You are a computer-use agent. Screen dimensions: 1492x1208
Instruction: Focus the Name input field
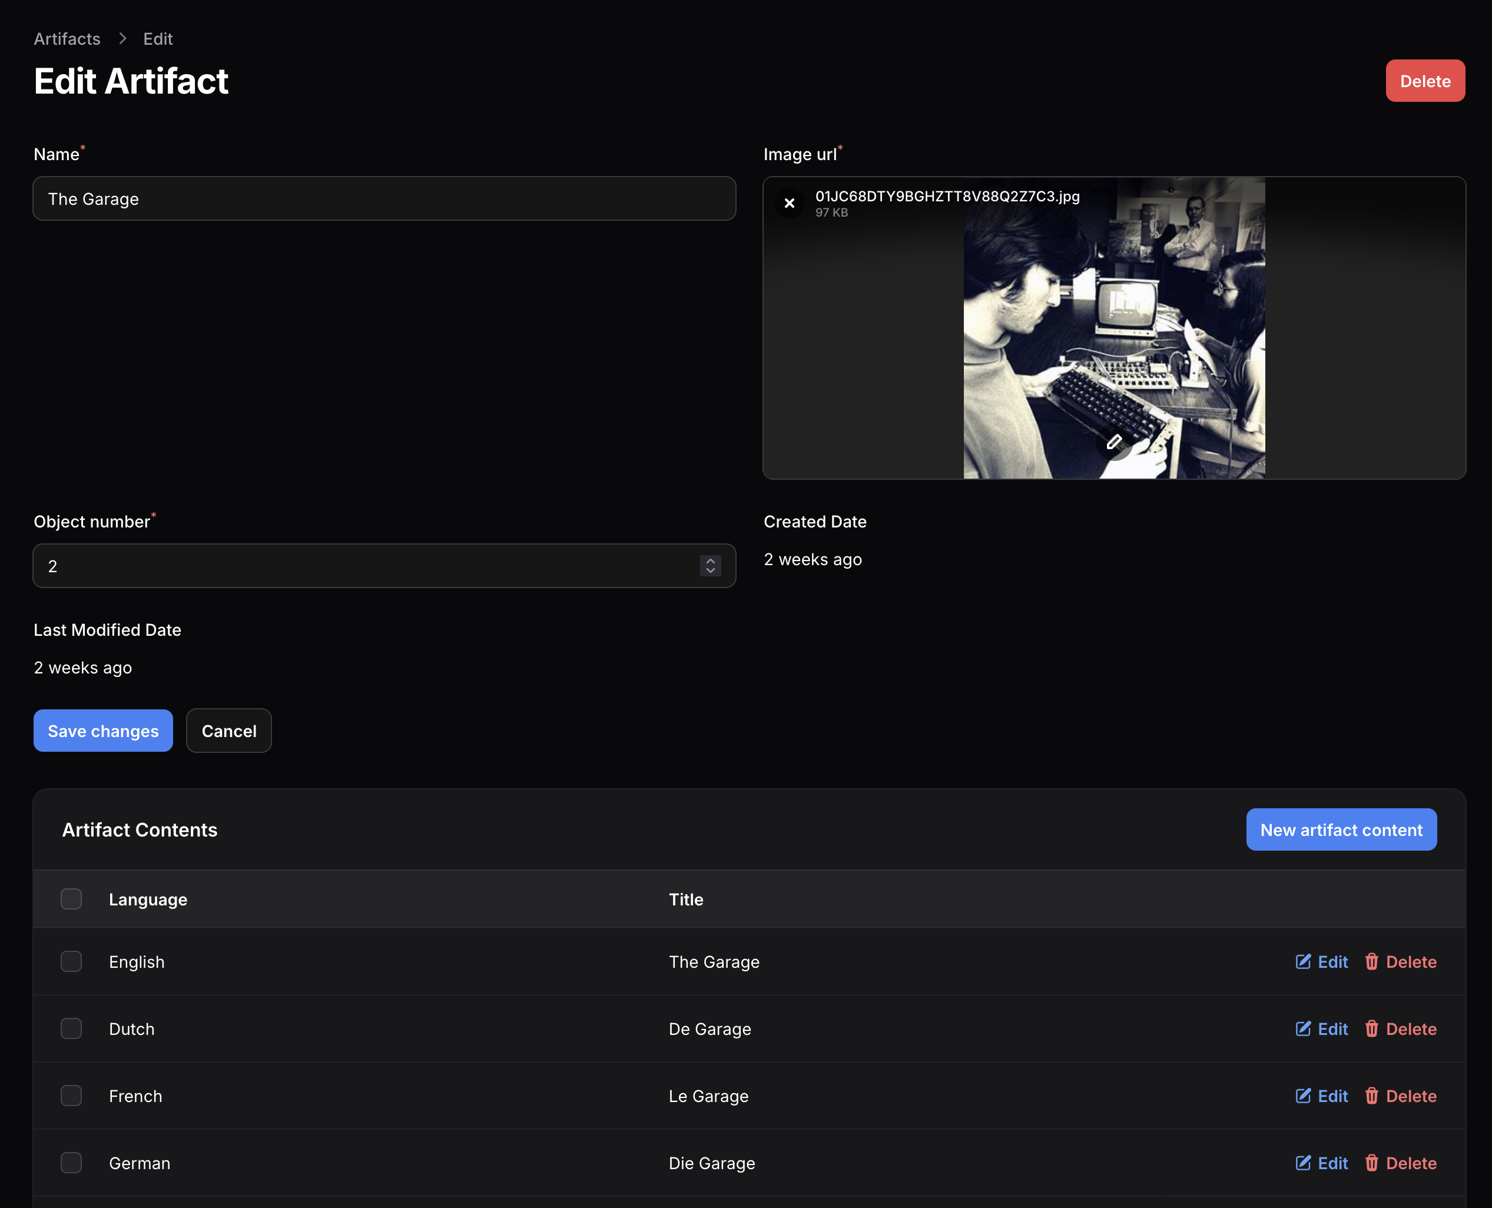click(x=384, y=199)
